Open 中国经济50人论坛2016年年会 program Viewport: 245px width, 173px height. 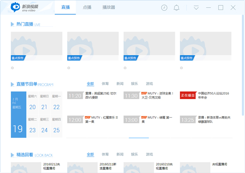click(214, 95)
